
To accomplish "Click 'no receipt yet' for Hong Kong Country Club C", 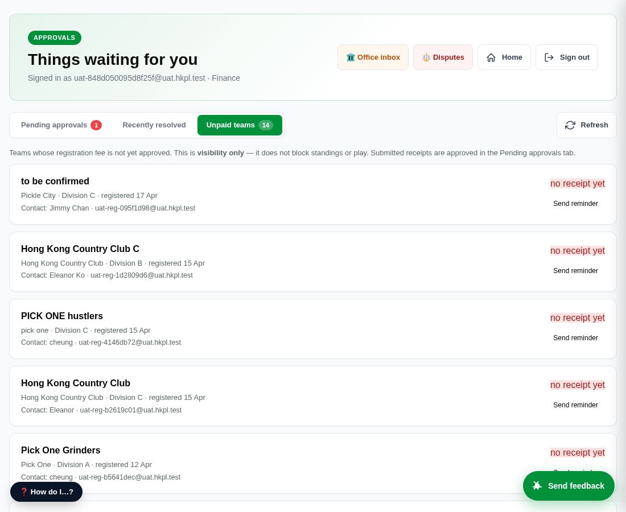I will pyautogui.click(x=577, y=251).
